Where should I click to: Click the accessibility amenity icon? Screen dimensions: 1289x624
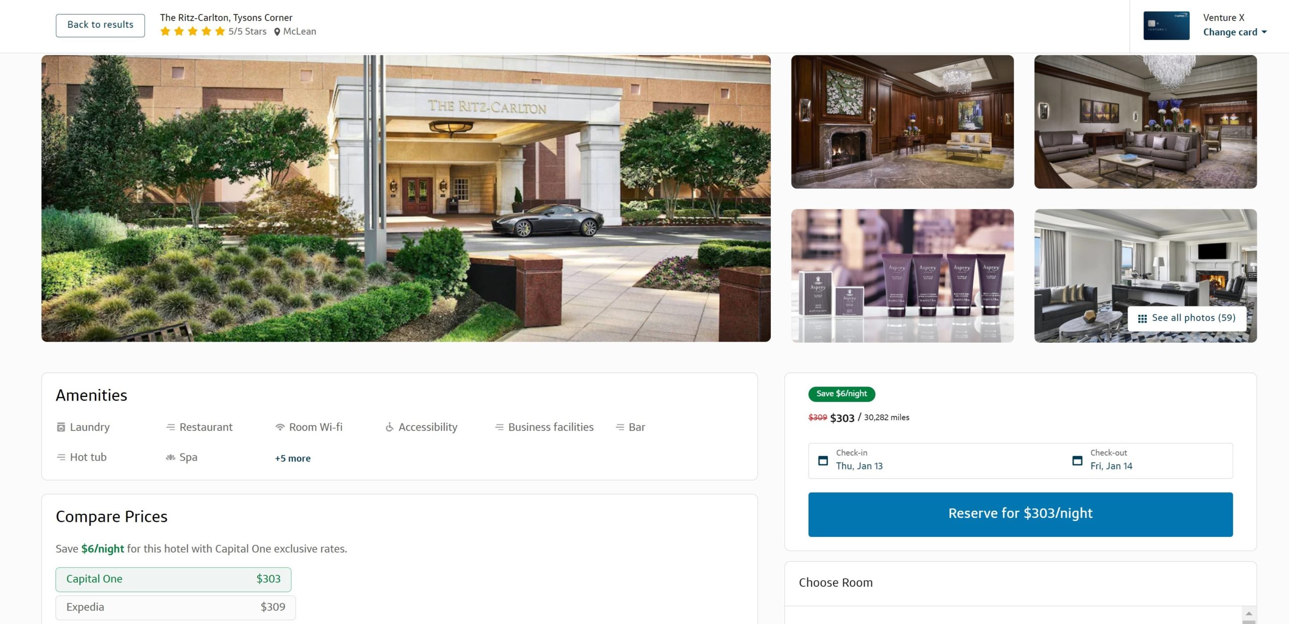coord(388,427)
